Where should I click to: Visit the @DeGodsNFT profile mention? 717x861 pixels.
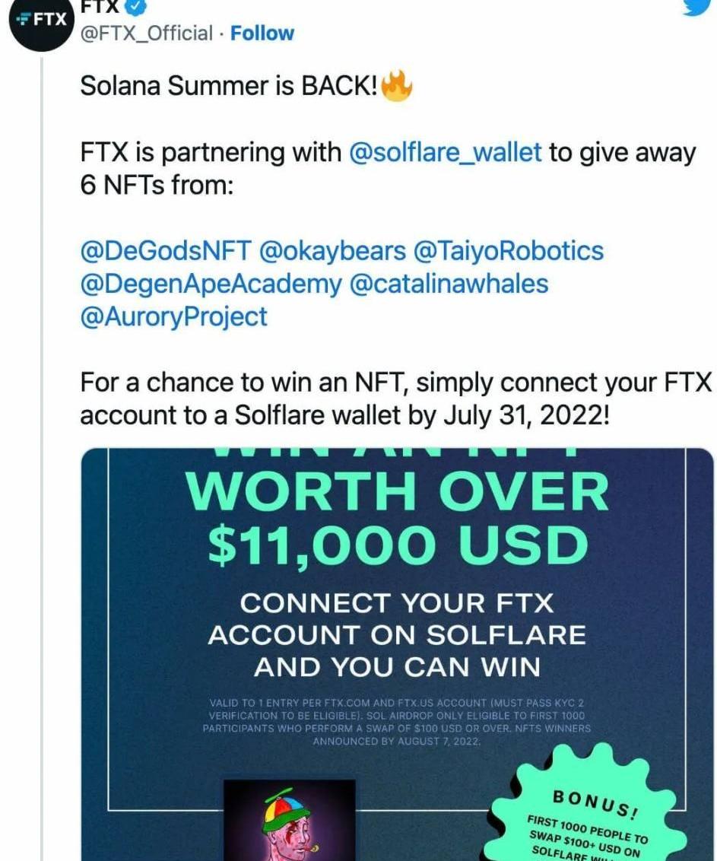click(x=166, y=251)
